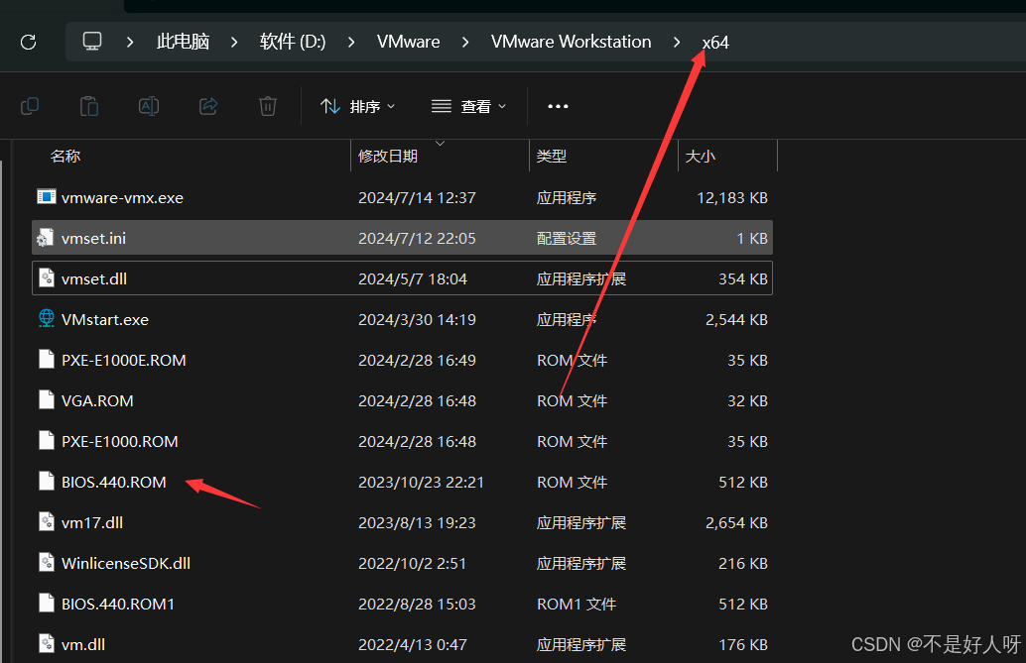The height and width of the screenshot is (663, 1026).
Task: Go to VMware Workstation in breadcrumb
Action: click(572, 42)
